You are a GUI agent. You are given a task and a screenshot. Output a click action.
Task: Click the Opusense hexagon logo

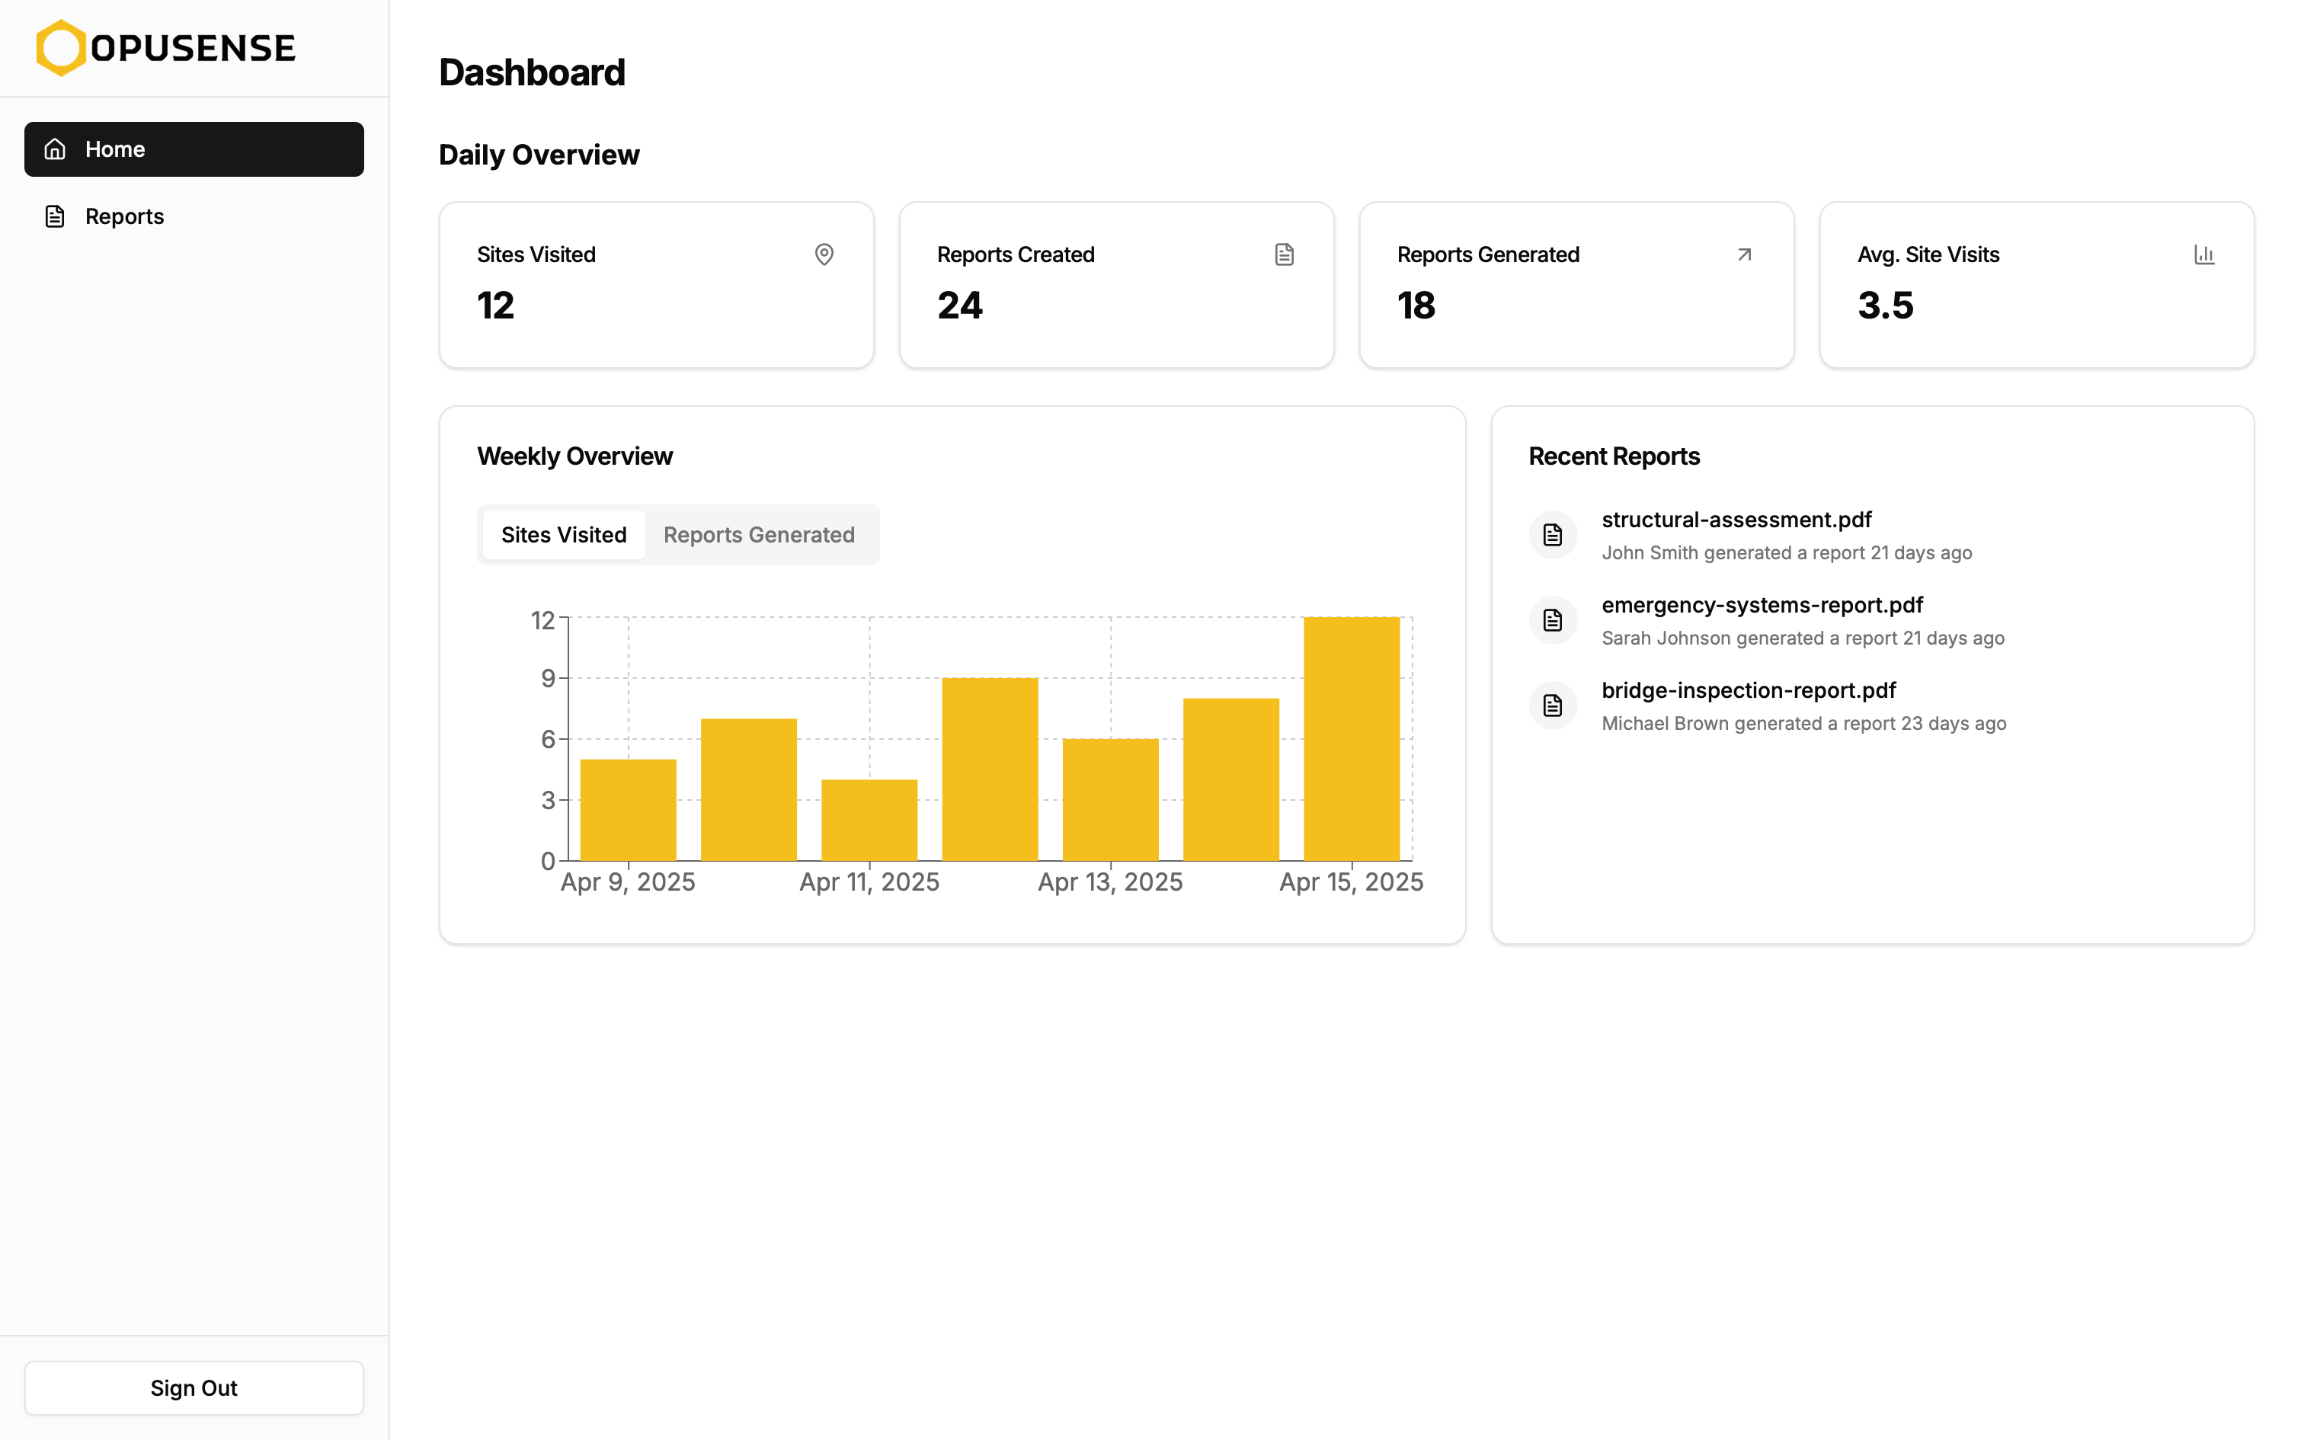click(61, 47)
